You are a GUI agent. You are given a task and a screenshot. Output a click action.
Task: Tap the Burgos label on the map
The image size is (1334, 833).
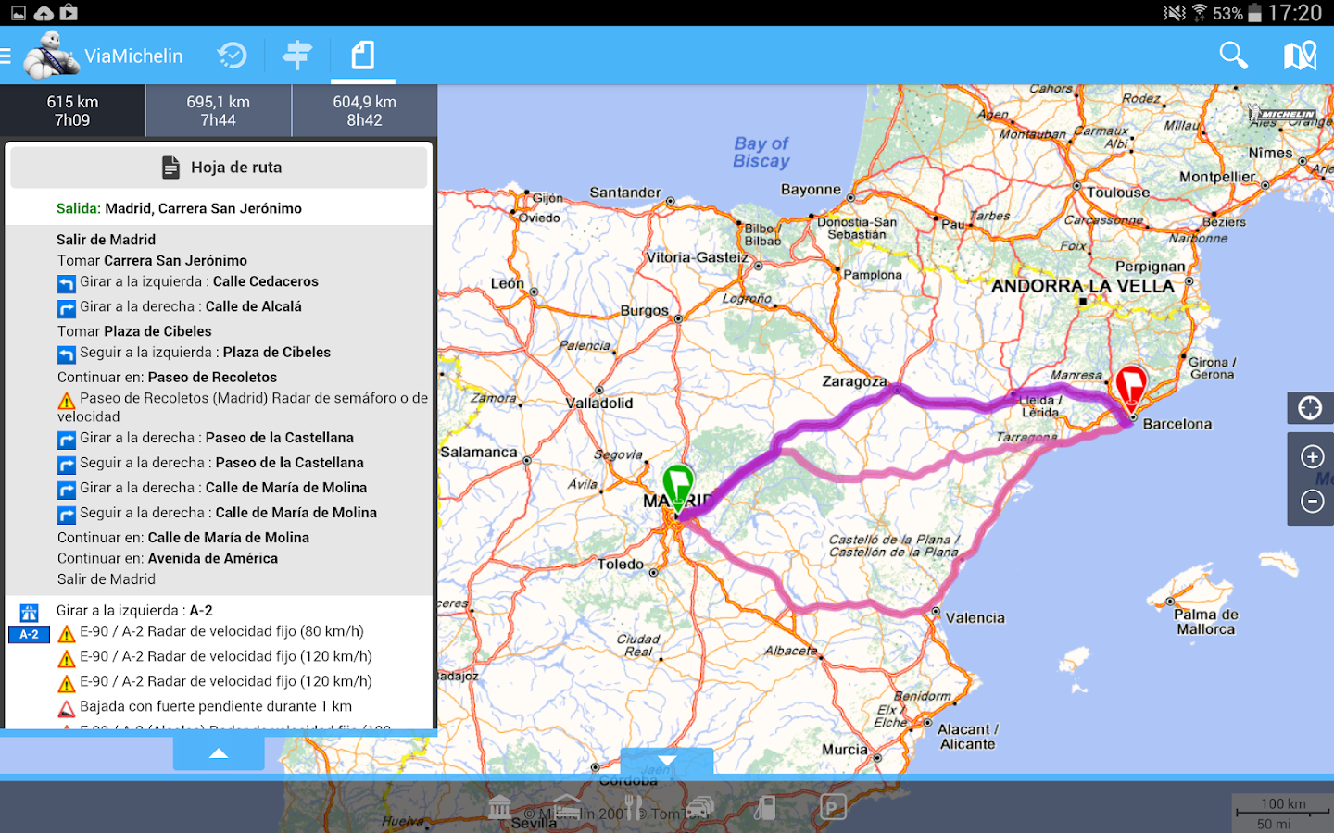(x=644, y=311)
